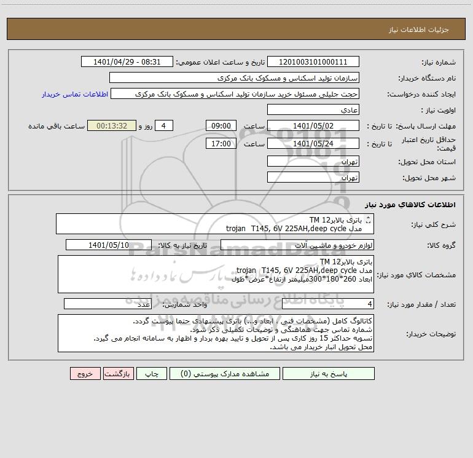Click the label 'شهر محل تحویل:'
This screenshot has width=473, height=458.
click(429, 178)
